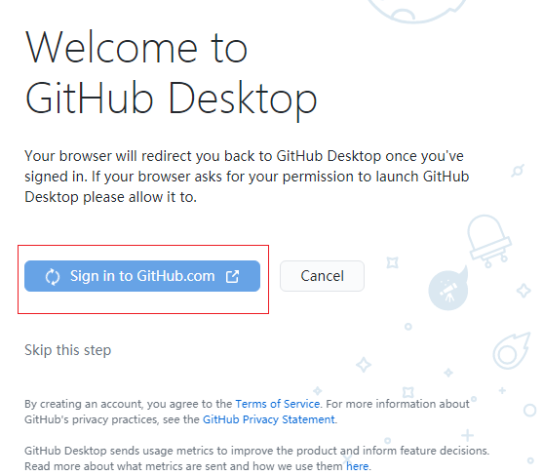Click the account creation agreement text
The height and width of the screenshot is (476, 543).
pyautogui.click(x=247, y=412)
